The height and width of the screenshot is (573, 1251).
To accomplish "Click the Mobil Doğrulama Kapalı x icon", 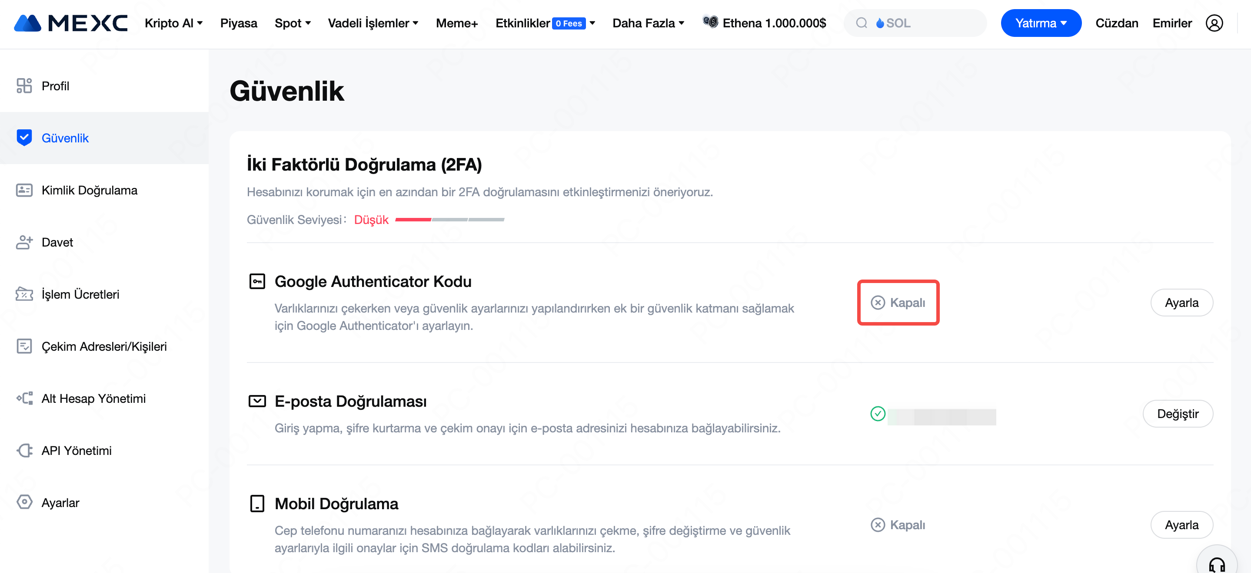I will 878,525.
